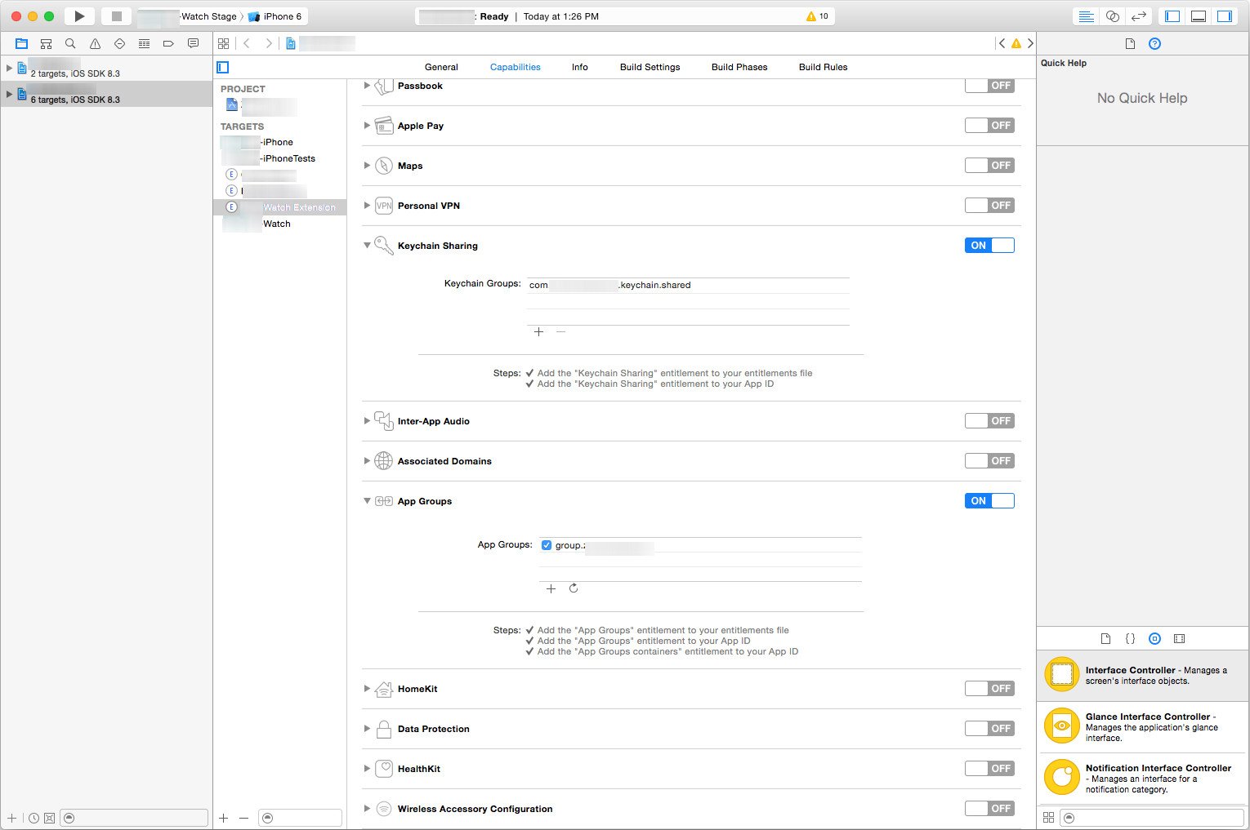Add a new app group

point(551,588)
